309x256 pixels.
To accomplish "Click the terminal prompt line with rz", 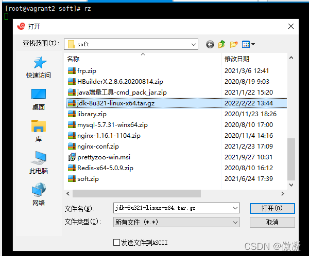I will click(x=48, y=8).
